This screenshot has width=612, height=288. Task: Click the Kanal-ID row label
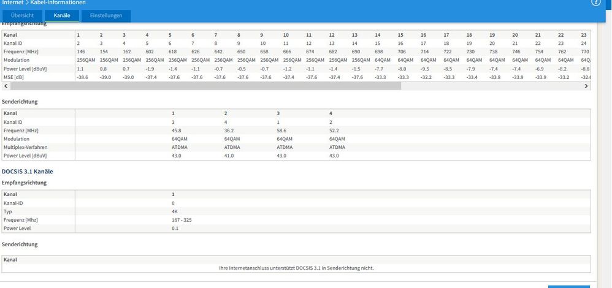[x=13, y=203]
